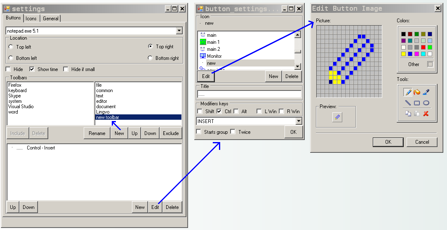Pick the magenta color swatch
The height and width of the screenshot is (230, 447).
416,54
